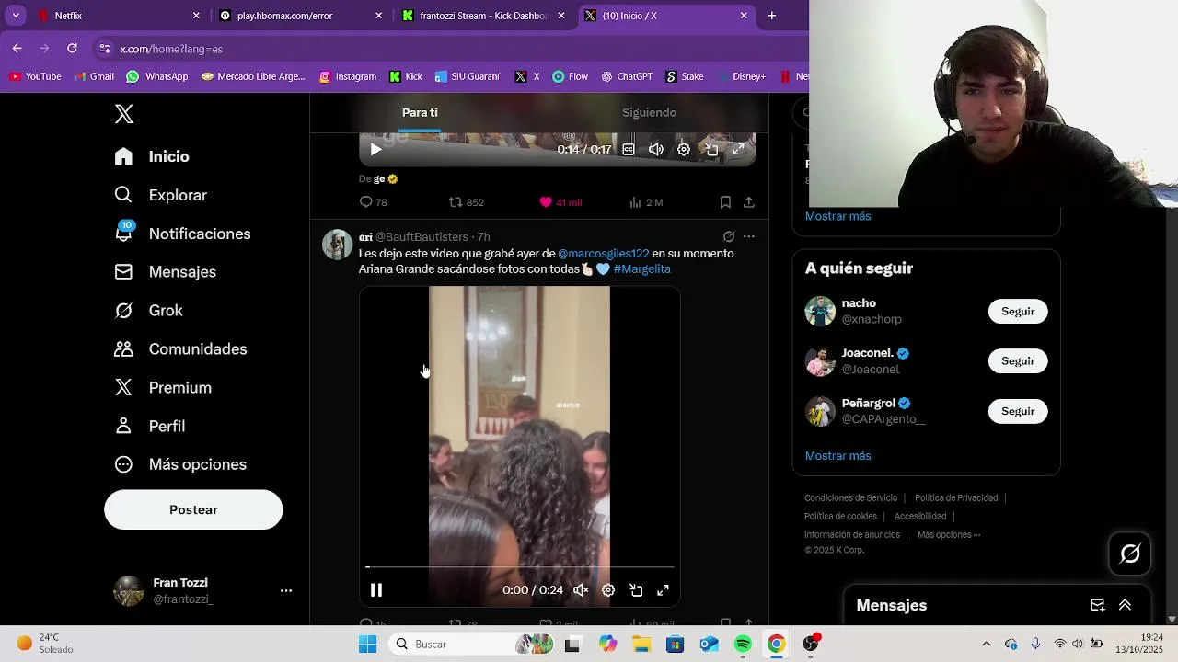Open settings gear on the 0:24 video

pos(608,590)
